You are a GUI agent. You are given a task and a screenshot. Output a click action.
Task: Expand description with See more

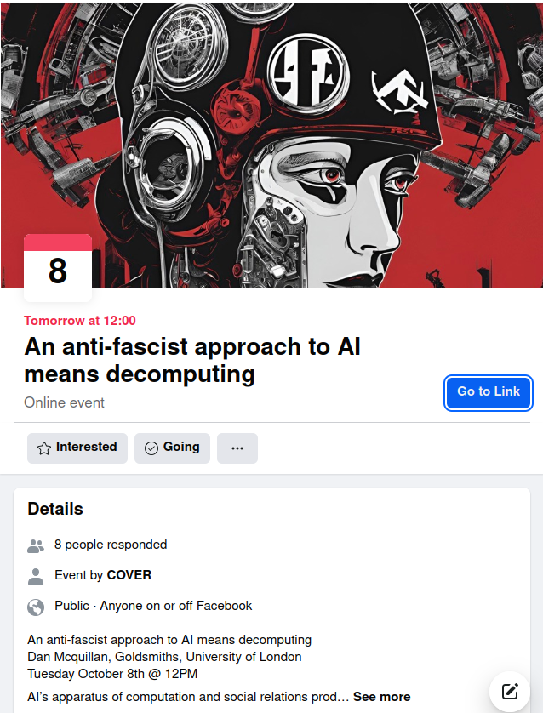click(381, 697)
